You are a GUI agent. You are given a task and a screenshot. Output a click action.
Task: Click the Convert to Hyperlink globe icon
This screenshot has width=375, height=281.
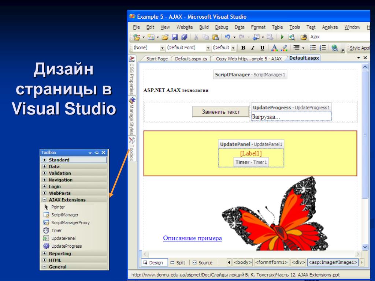(335, 48)
